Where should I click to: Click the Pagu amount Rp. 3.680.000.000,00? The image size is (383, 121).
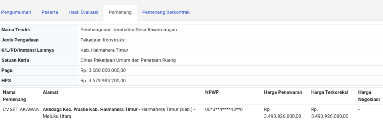(103, 70)
